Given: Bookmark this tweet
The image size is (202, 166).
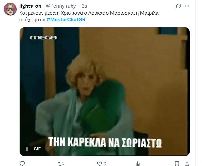Looking at the screenshot, I should tap(177, 164).
